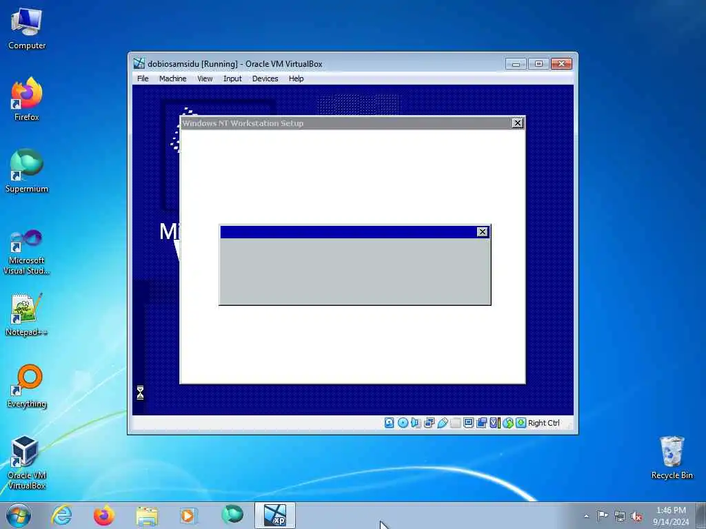706x529 pixels.
Task: Open Windows Media Player from the taskbar
Action: tap(188, 515)
